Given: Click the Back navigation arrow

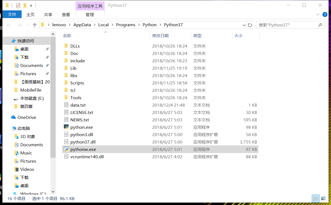Looking at the screenshot, I should point(9,25).
